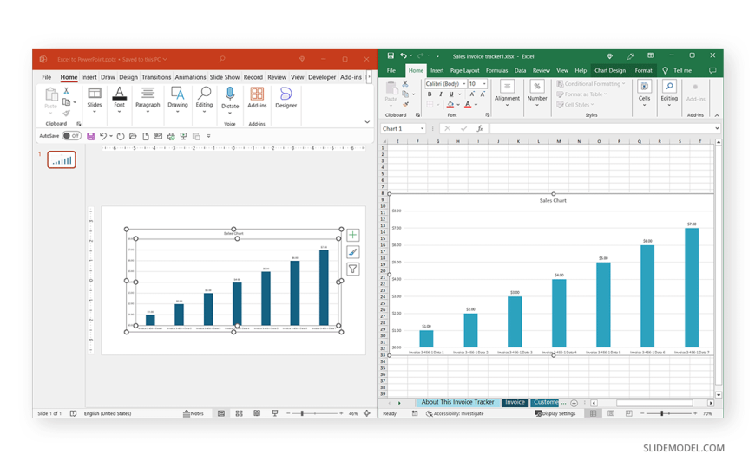The width and height of the screenshot is (755, 467).
Task: Click the Chart Styles paintbrush button beside chart
Action: coord(353,252)
